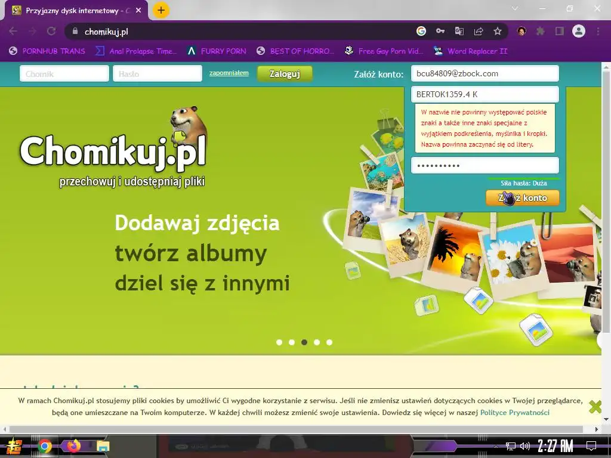Open the extensions puzzle icon
Viewport: 611px width, 458px height.
pyautogui.click(x=541, y=31)
